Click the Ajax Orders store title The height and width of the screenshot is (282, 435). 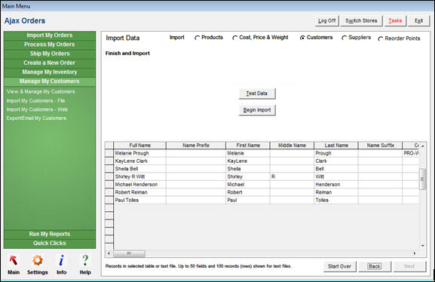point(25,21)
